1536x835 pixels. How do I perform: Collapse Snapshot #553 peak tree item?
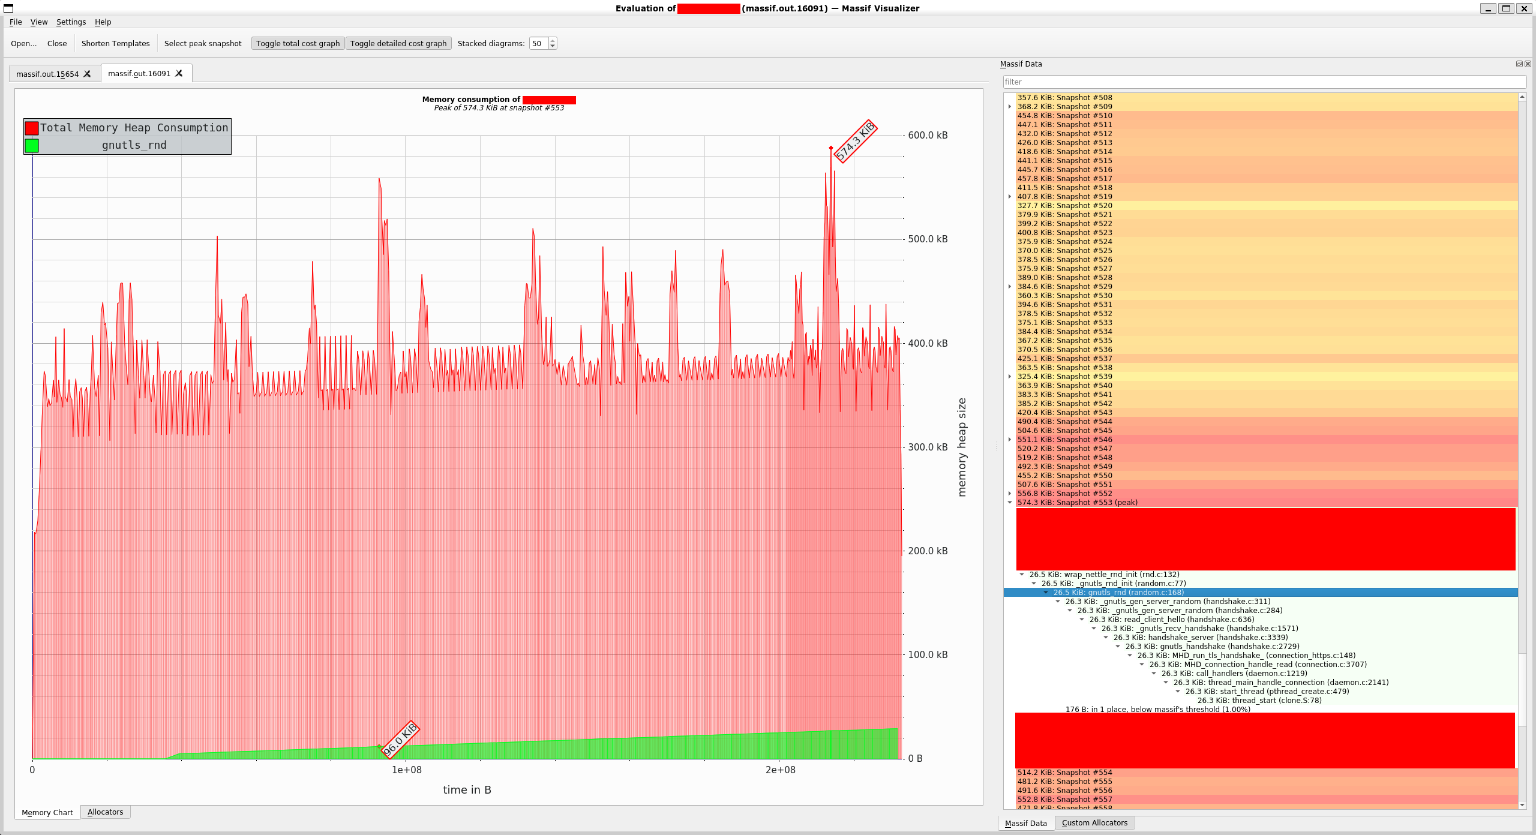pos(1010,503)
